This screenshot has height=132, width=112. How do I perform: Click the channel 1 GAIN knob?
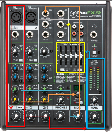coord(15,51)
